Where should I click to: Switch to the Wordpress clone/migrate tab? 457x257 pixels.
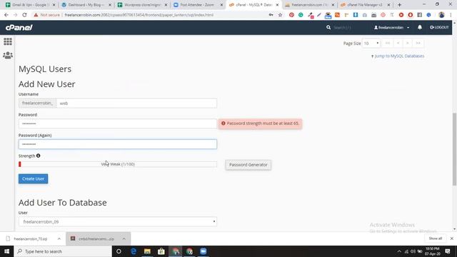[142, 5]
